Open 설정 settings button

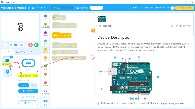[28, 102]
